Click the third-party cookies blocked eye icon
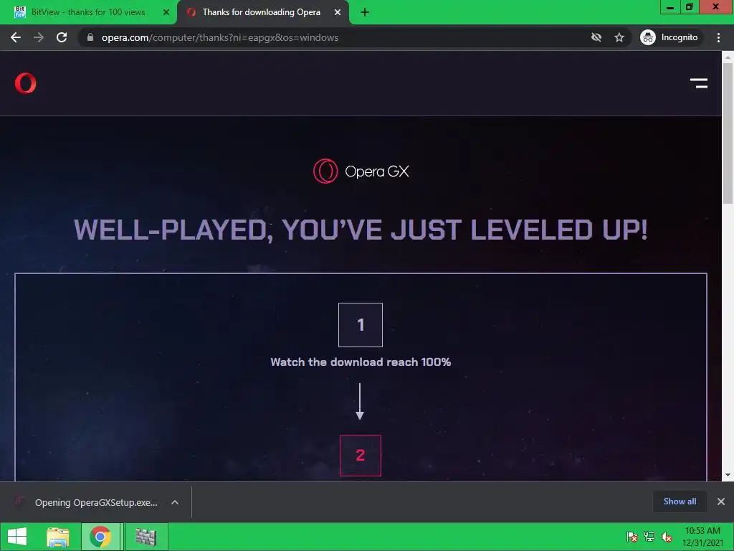Image resolution: width=734 pixels, height=551 pixels. (596, 37)
